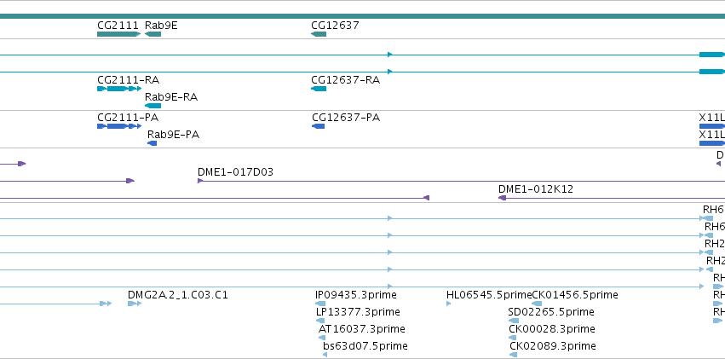The width and height of the screenshot is (725, 359).
Task: Click the DME1-017D03 label
Action: tap(235, 172)
